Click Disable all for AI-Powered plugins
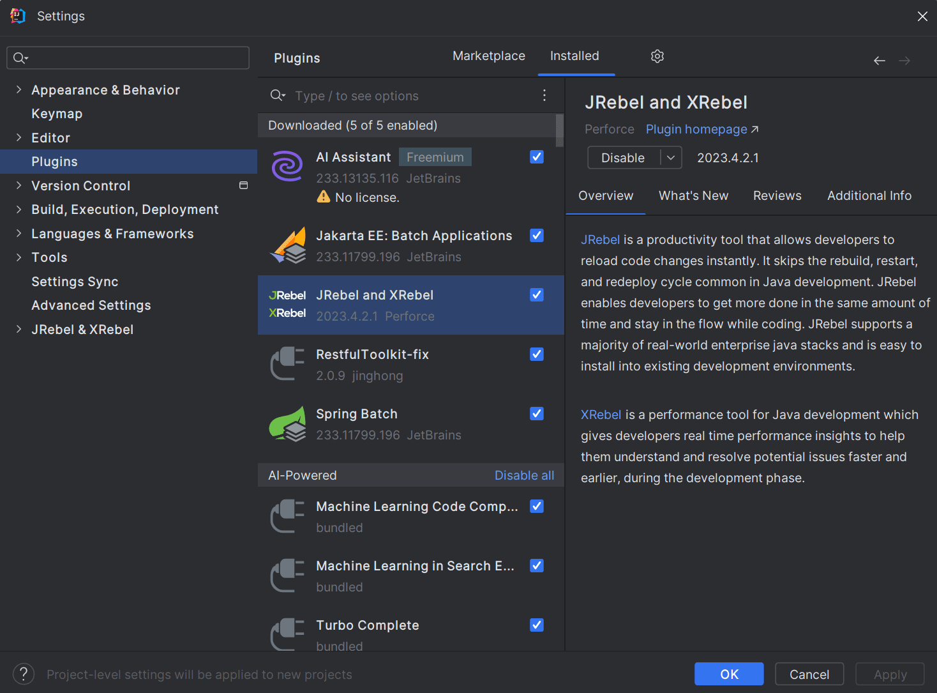Viewport: 937px width, 693px height. 524,475
